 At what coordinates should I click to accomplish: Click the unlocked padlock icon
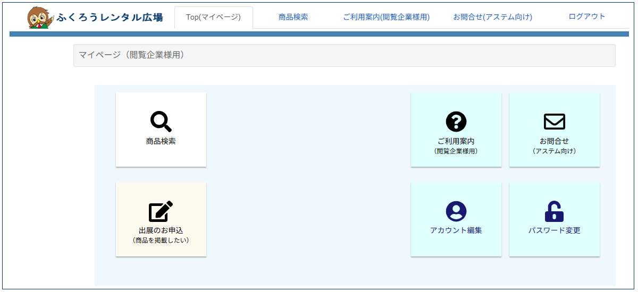coord(554,211)
